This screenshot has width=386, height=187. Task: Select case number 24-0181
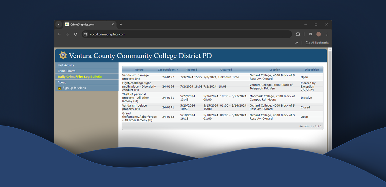coord(168,98)
